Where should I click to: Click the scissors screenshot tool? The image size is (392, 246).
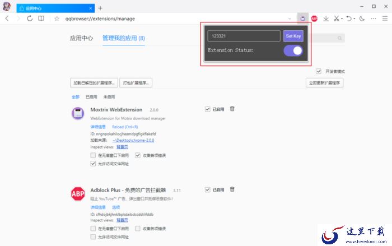[x=336, y=18]
